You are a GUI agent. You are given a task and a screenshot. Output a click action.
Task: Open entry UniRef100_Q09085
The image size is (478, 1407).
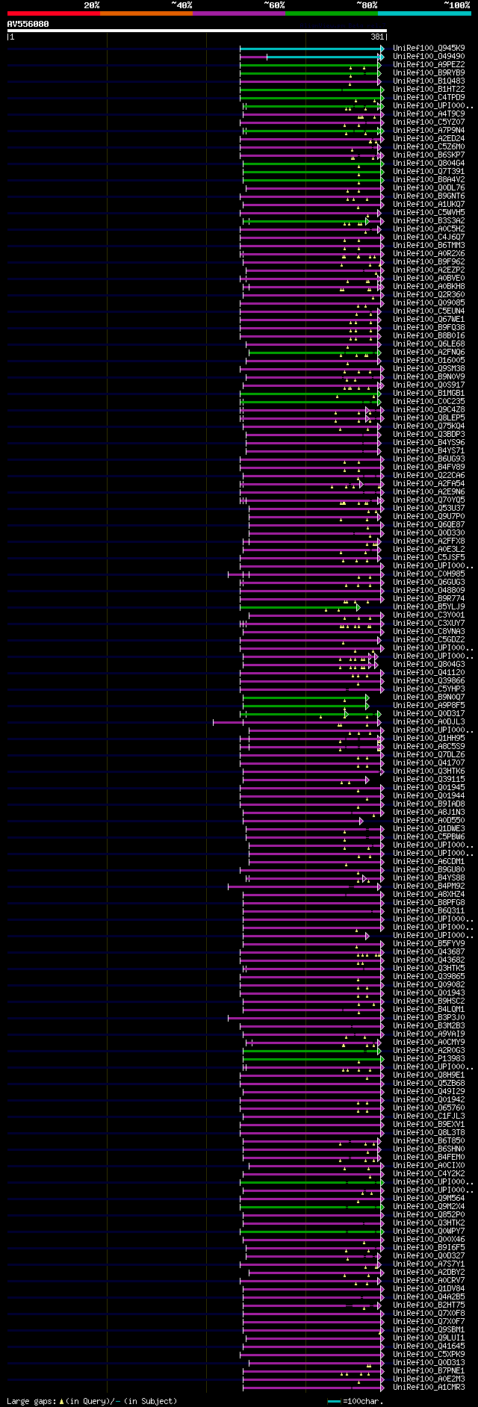(x=429, y=302)
